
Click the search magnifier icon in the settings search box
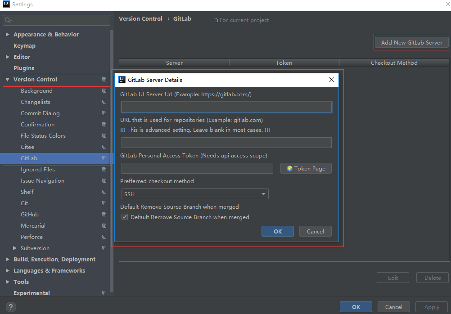click(x=8, y=20)
